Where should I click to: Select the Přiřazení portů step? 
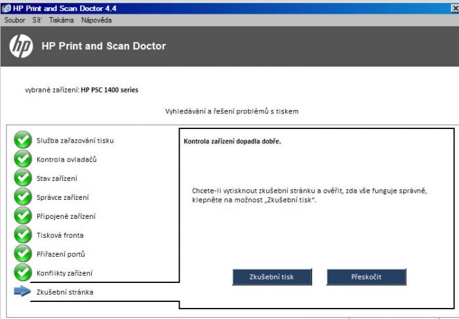click(60, 254)
